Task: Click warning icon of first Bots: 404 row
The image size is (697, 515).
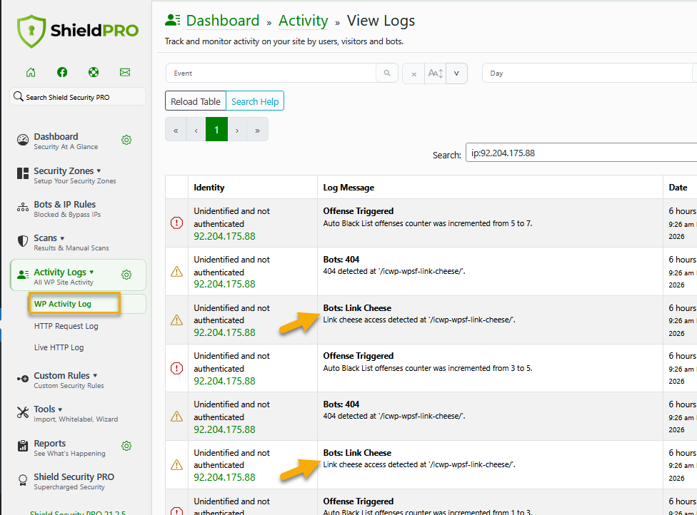Action: [176, 271]
